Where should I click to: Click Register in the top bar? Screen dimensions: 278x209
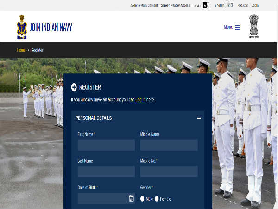243,5
